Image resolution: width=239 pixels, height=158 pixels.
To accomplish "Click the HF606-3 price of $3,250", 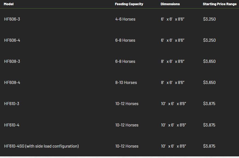I will coord(209,19).
